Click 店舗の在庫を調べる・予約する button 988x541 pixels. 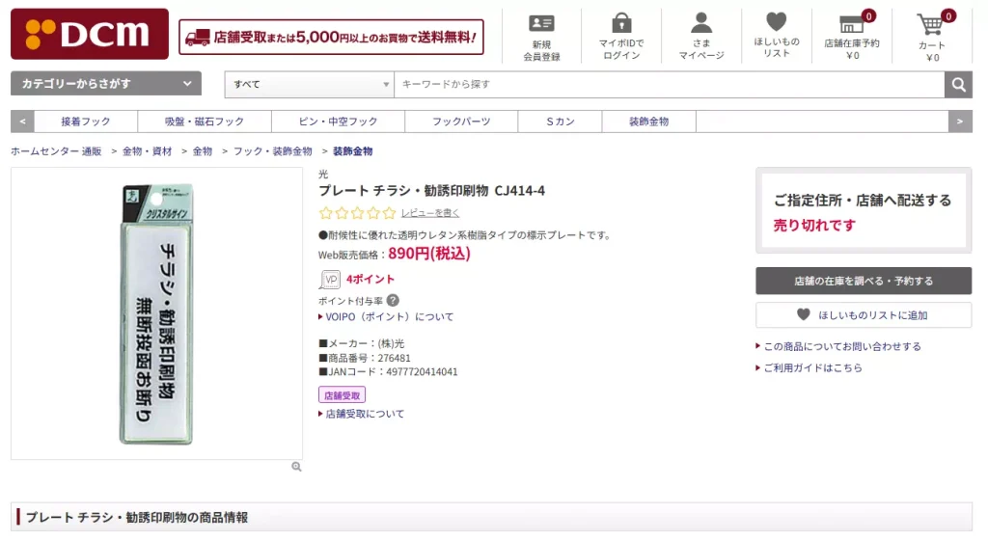click(864, 281)
